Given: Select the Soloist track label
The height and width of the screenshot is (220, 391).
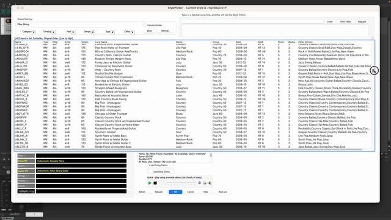Looking at the screenshot, I should [x=26, y=186].
